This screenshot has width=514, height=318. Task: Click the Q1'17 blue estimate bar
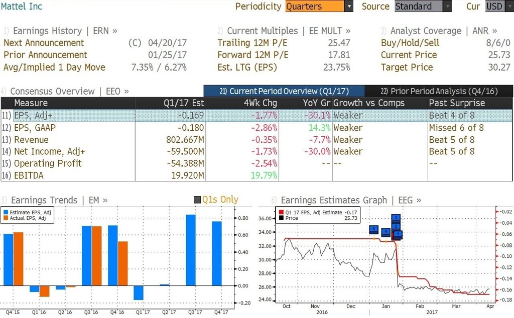pyautogui.click(x=139, y=293)
